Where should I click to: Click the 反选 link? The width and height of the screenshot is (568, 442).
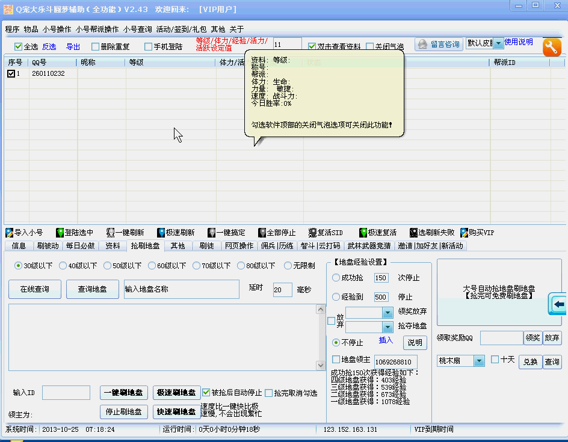49,47
